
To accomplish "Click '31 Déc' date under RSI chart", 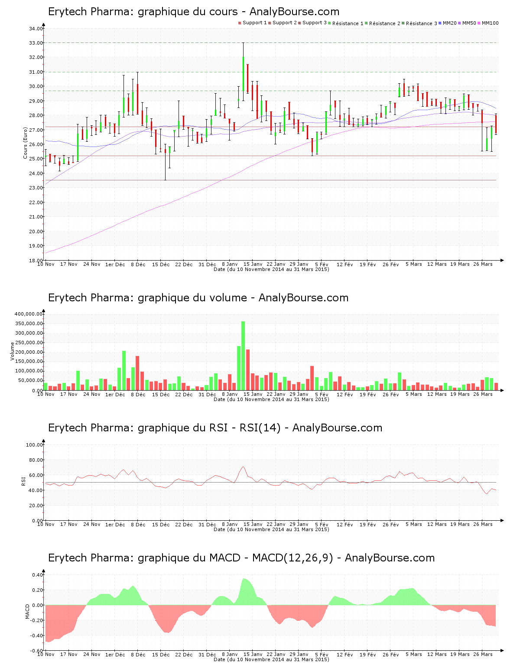I will pyautogui.click(x=207, y=524).
